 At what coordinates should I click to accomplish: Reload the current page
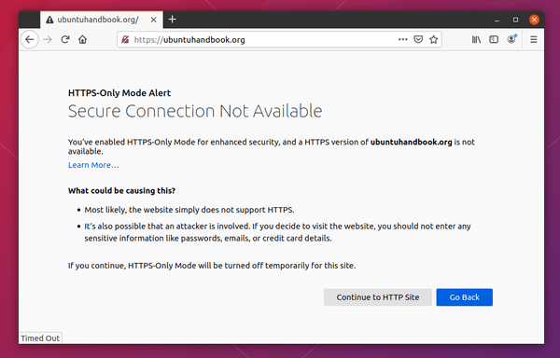point(65,39)
